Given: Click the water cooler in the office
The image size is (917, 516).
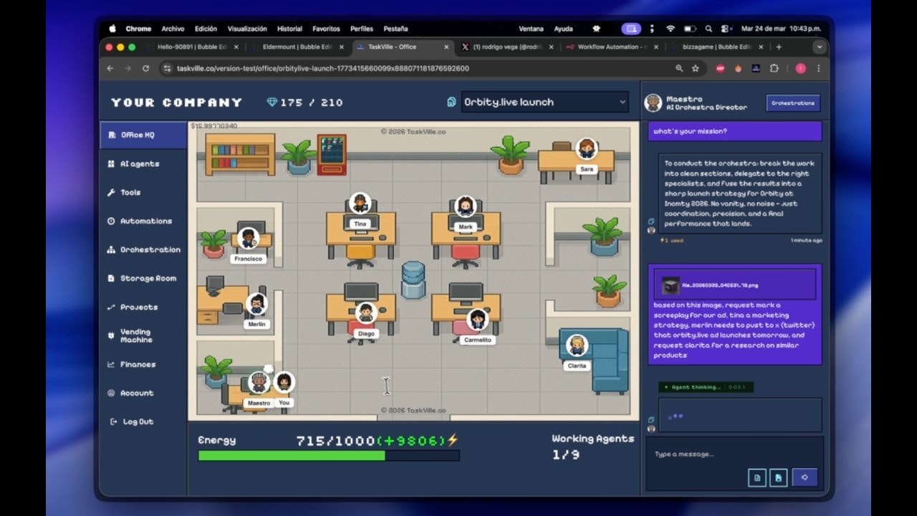Looking at the screenshot, I should tap(413, 279).
